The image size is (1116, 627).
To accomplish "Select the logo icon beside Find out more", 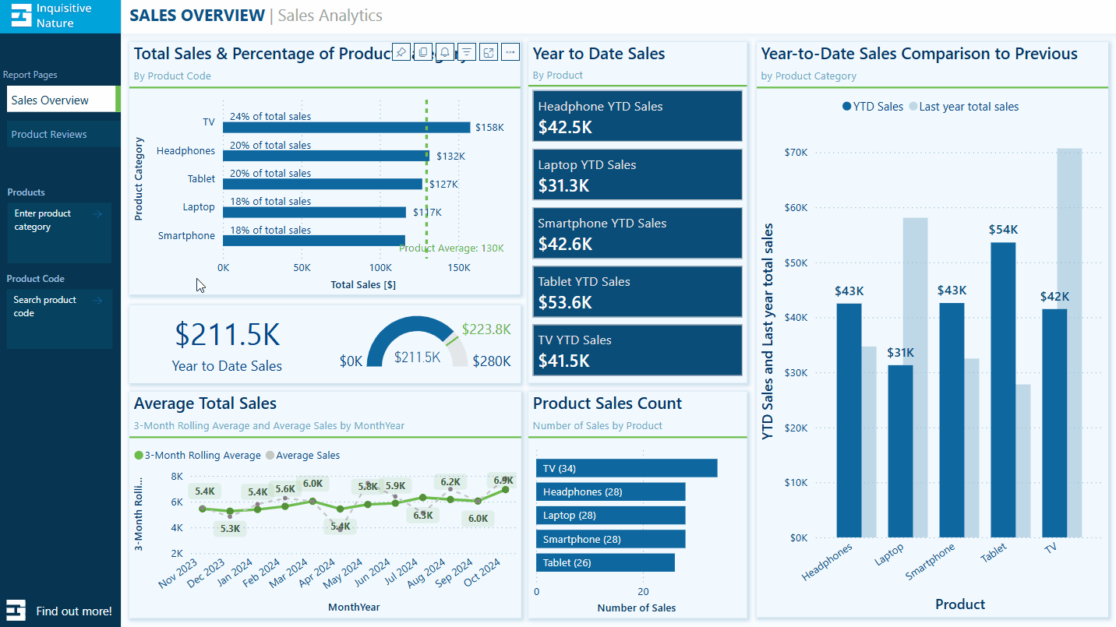I will (x=17, y=610).
